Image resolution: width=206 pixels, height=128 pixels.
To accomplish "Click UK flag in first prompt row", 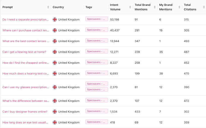I will pyautogui.click(x=55, y=20).
